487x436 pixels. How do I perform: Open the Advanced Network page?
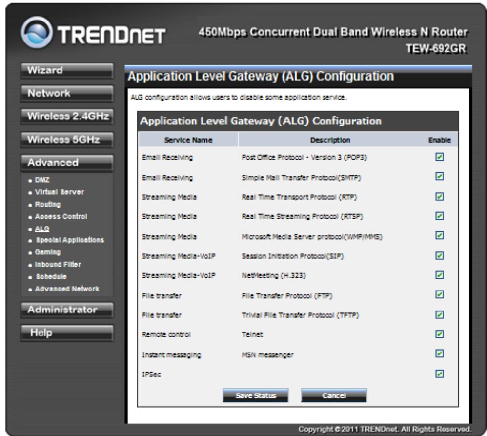(67, 289)
